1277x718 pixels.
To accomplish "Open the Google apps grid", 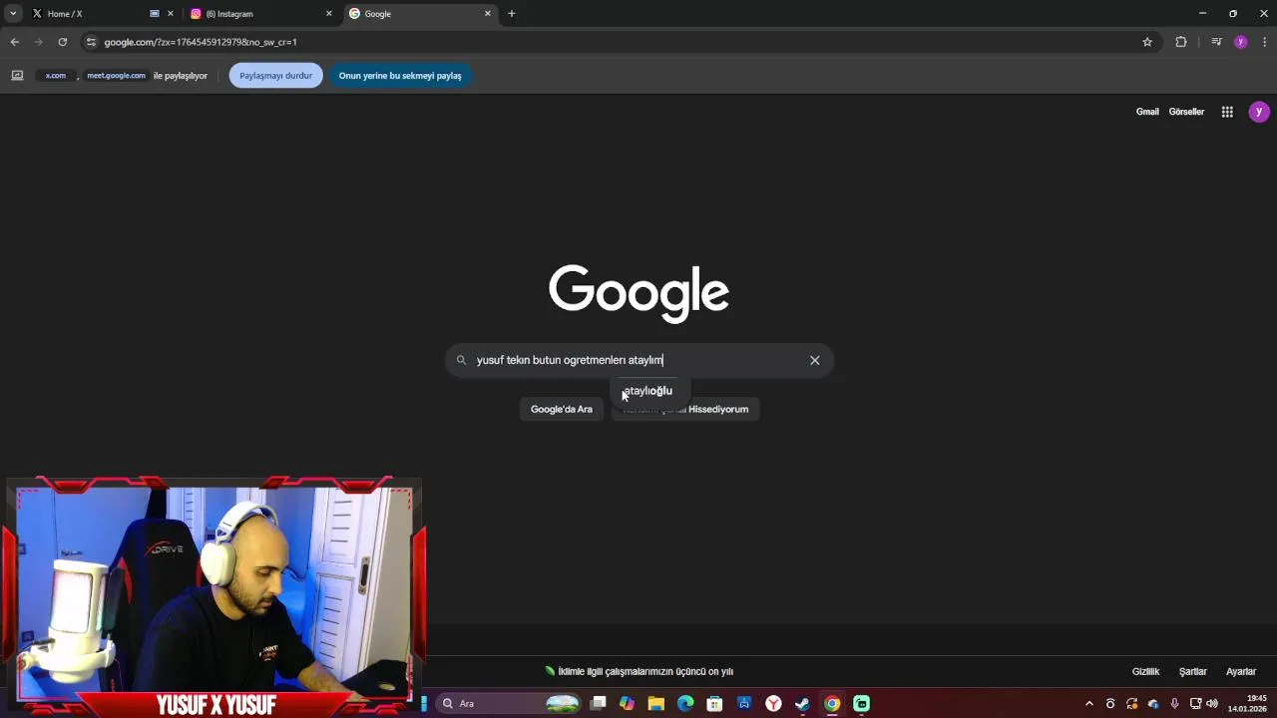I will (x=1227, y=112).
